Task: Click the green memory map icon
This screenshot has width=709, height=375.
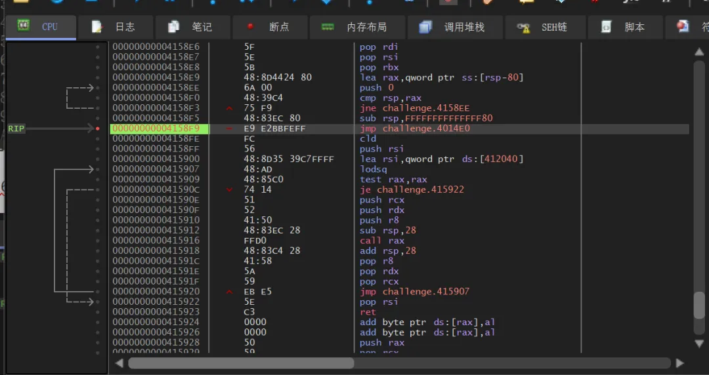Action: coord(328,27)
